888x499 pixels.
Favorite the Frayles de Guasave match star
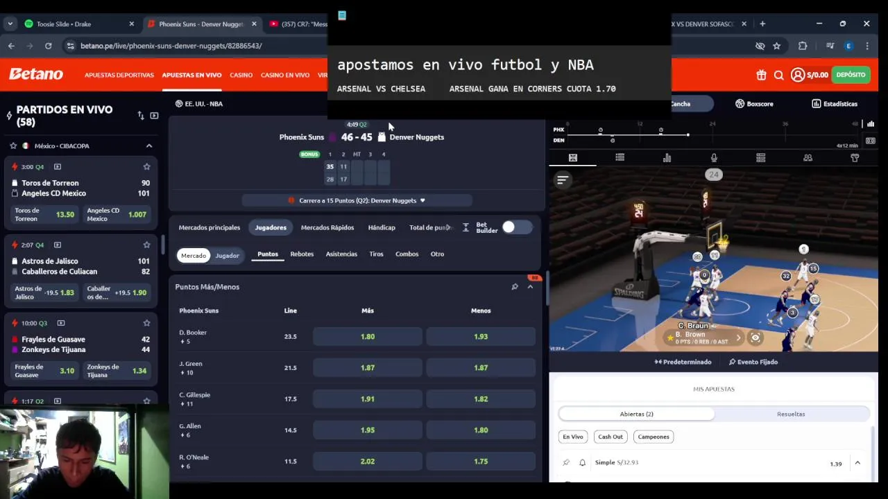146,323
